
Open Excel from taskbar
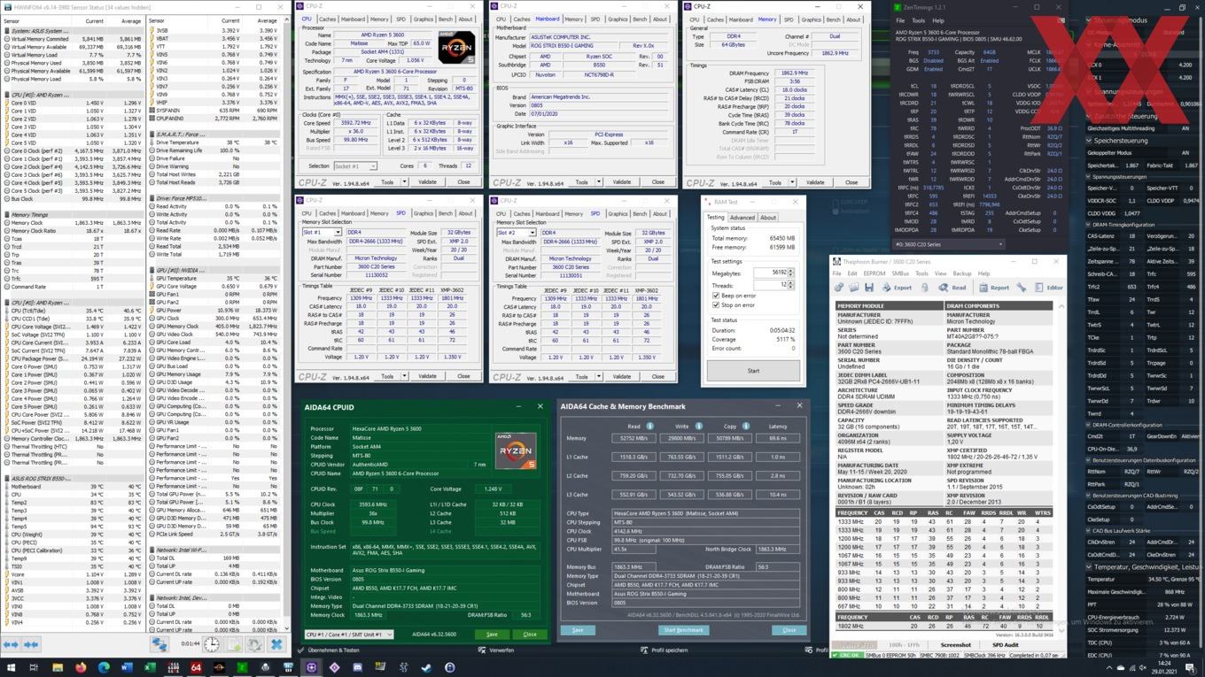point(150,667)
